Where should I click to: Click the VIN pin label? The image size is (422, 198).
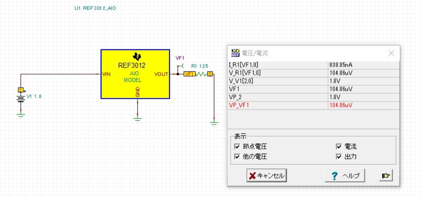click(x=106, y=74)
